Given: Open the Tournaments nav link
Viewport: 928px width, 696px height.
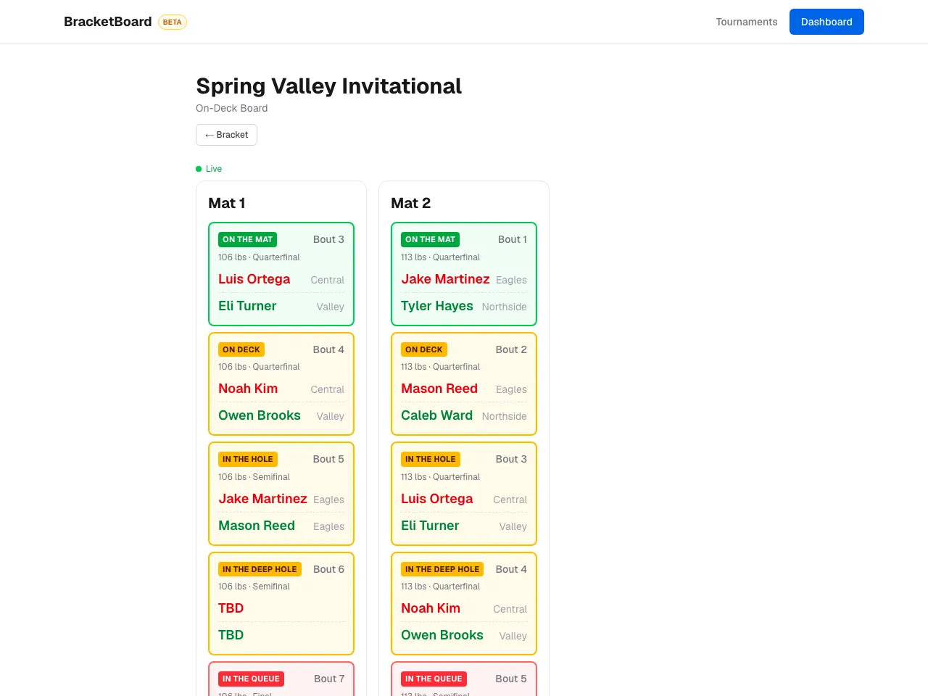Looking at the screenshot, I should [746, 22].
